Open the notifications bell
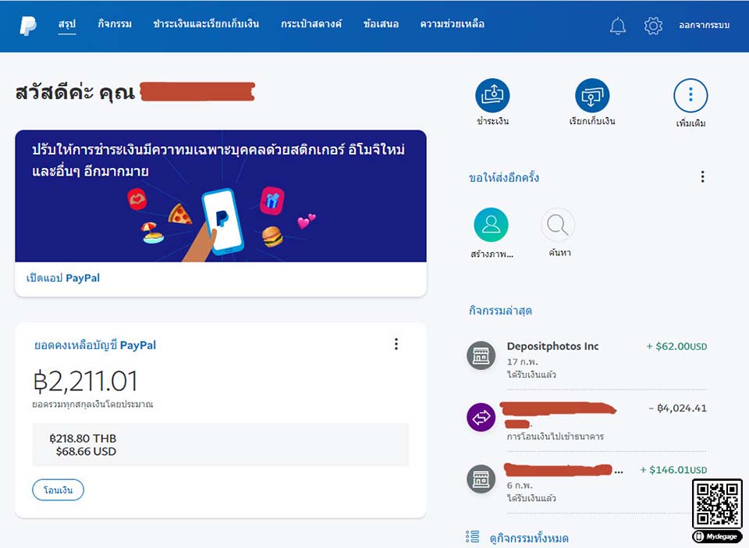 (618, 25)
